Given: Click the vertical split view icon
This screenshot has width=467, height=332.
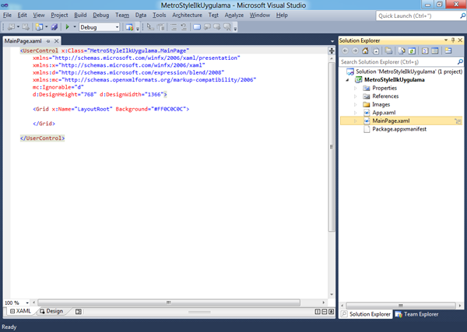Looking at the screenshot, I should (x=318, y=312).
